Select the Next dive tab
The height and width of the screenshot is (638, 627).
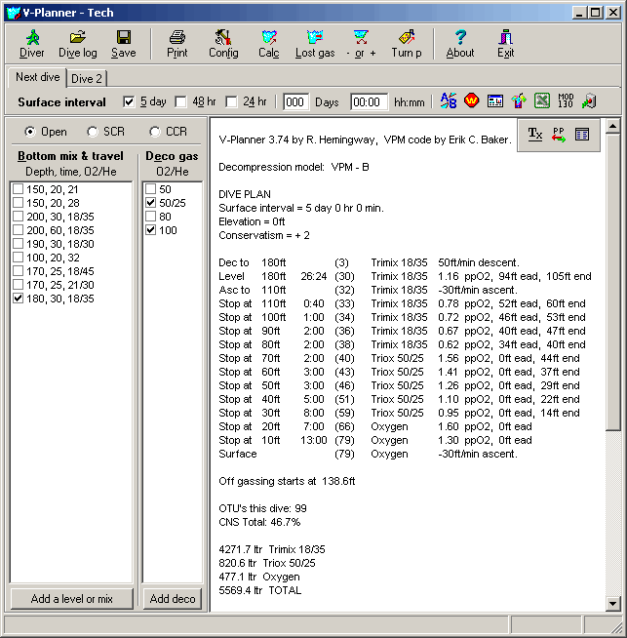click(x=39, y=77)
